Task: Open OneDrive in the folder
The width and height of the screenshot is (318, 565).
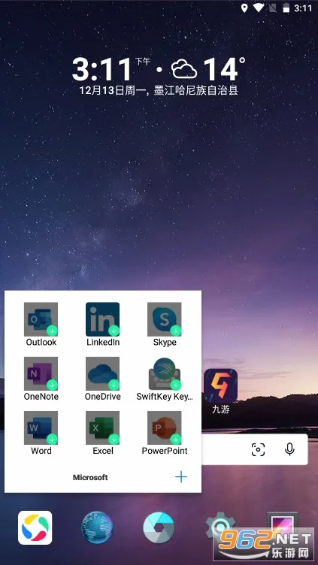Action: 102,373
